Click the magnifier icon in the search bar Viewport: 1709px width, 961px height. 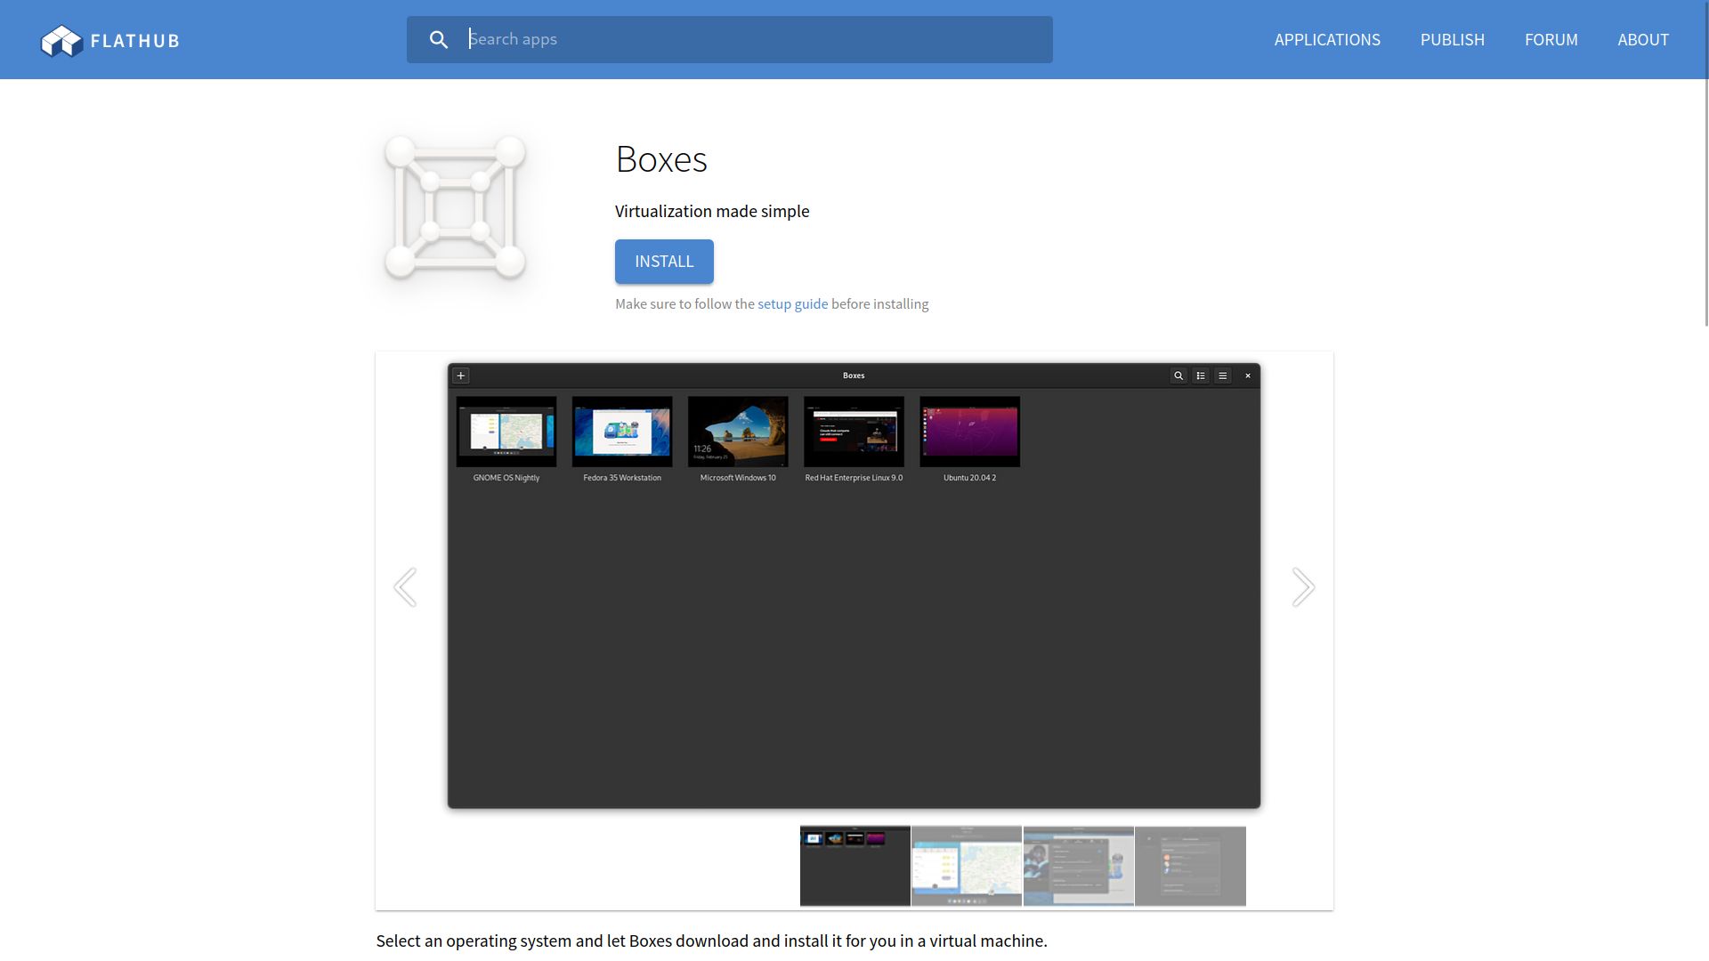pos(439,39)
